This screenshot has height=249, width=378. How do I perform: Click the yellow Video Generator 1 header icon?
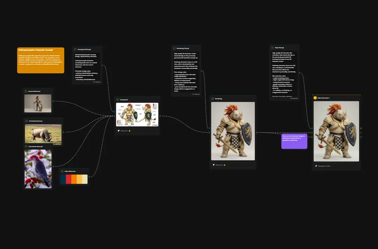[316, 98]
